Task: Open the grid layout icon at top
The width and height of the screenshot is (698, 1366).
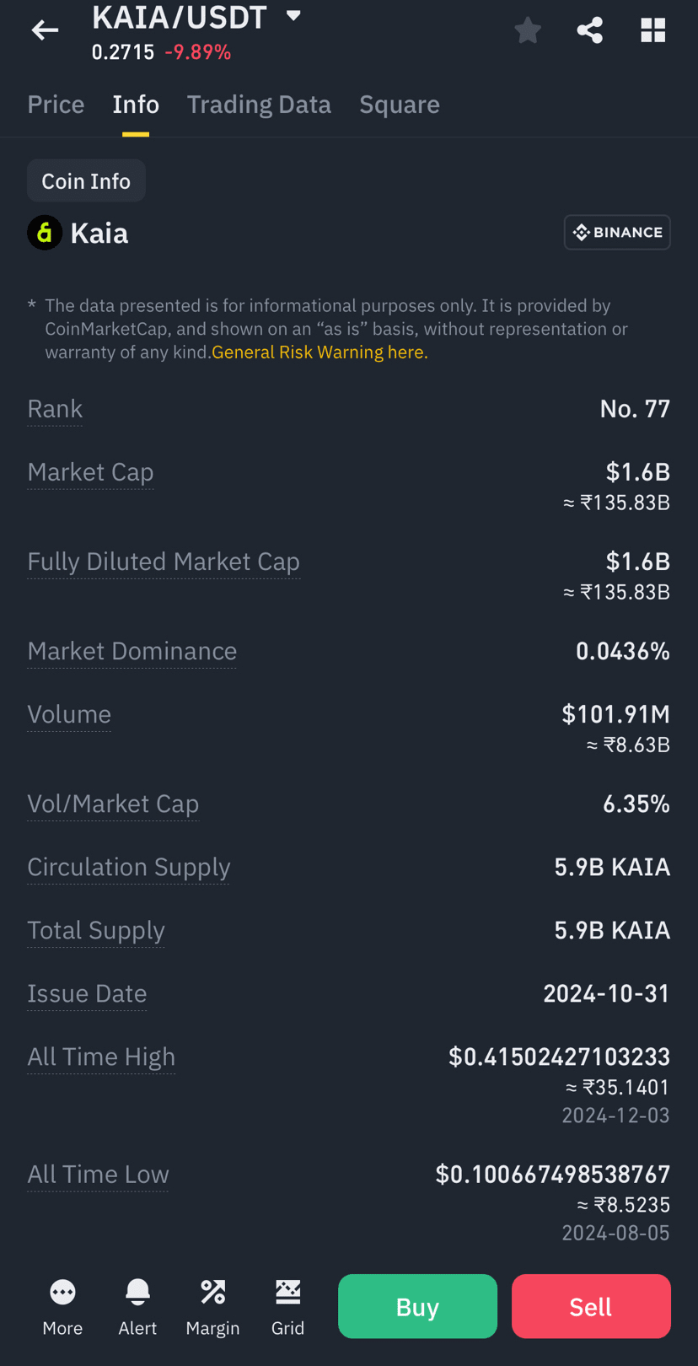Action: pyautogui.click(x=653, y=30)
